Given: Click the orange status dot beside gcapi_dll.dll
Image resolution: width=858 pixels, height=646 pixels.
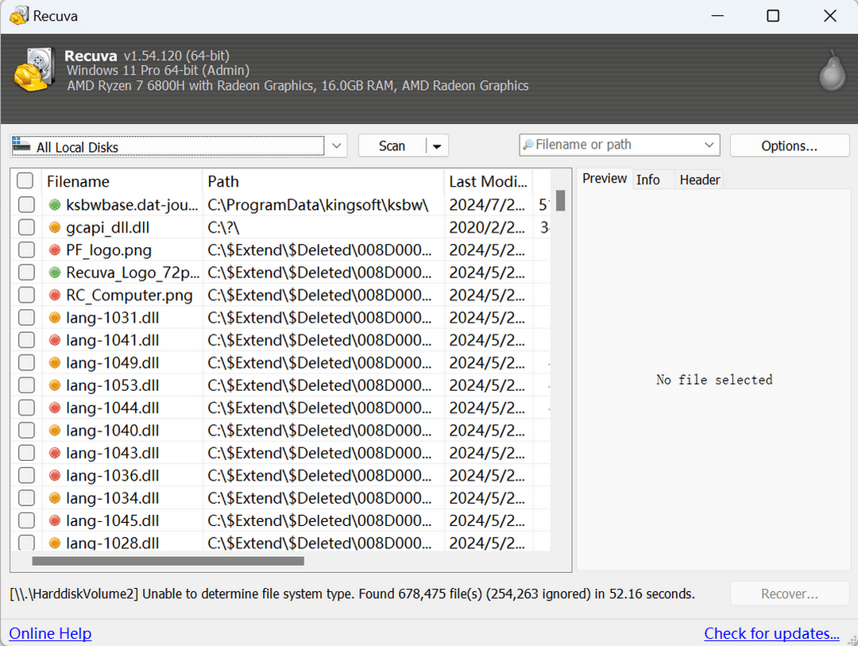Looking at the screenshot, I should click(x=54, y=227).
